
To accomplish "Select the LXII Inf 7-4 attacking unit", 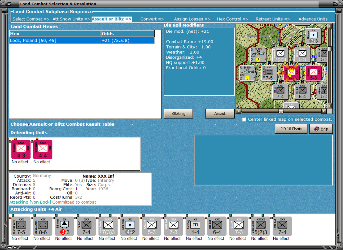I will tap(282, 226).
